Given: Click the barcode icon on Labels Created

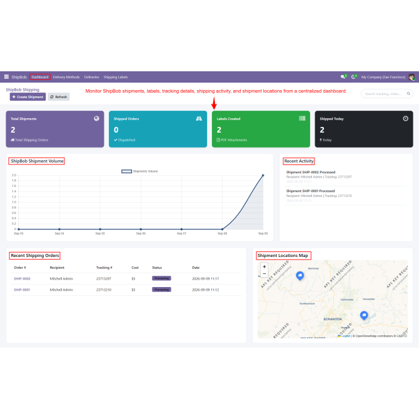Looking at the screenshot, I should coord(302,118).
